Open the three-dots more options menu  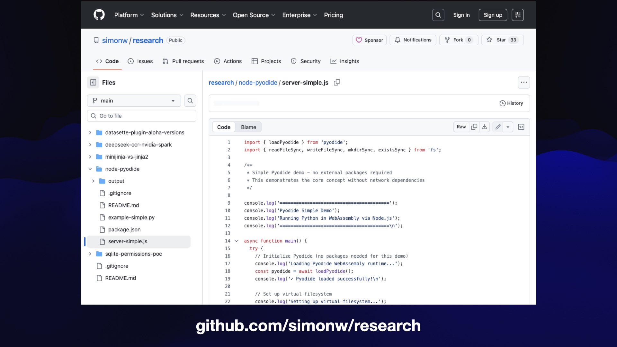(523, 83)
